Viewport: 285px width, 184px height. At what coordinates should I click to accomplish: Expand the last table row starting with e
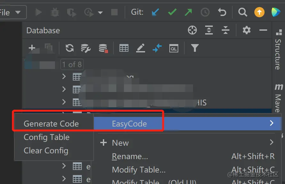pos(64,179)
